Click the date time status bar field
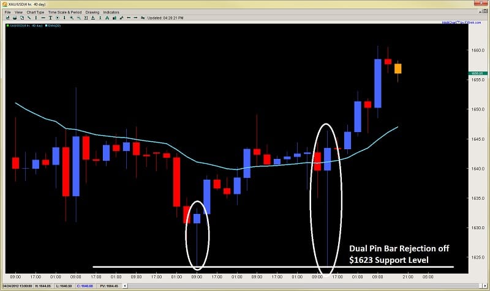The width and height of the screenshot is (490, 291). tap(18, 285)
